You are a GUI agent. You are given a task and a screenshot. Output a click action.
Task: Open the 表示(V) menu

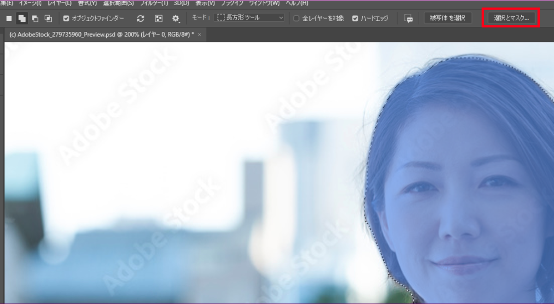[x=205, y=3]
